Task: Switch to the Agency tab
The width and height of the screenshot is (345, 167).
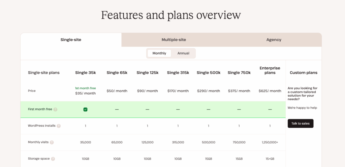Action: (274, 40)
